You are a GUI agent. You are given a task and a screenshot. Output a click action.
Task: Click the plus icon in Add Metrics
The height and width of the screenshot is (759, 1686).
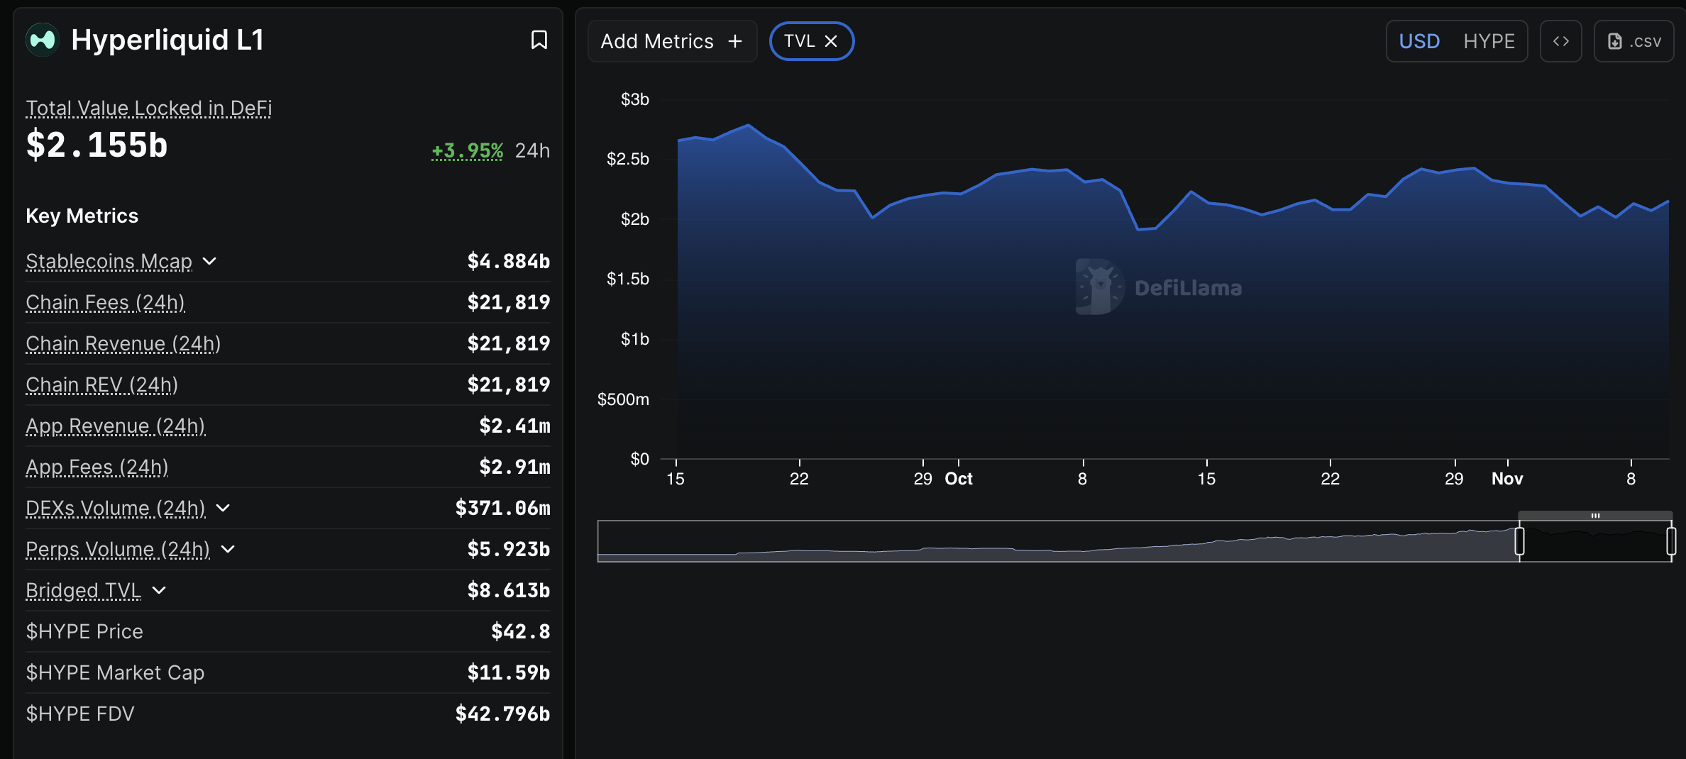tap(735, 41)
